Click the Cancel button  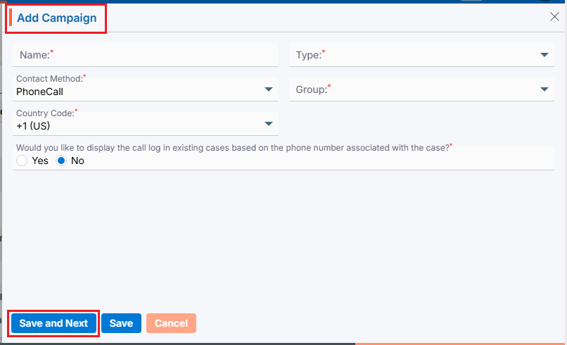[171, 323]
